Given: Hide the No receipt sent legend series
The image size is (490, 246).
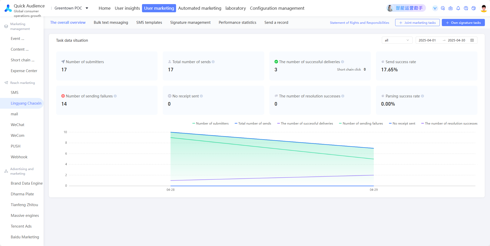Looking at the screenshot, I should (402, 124).
